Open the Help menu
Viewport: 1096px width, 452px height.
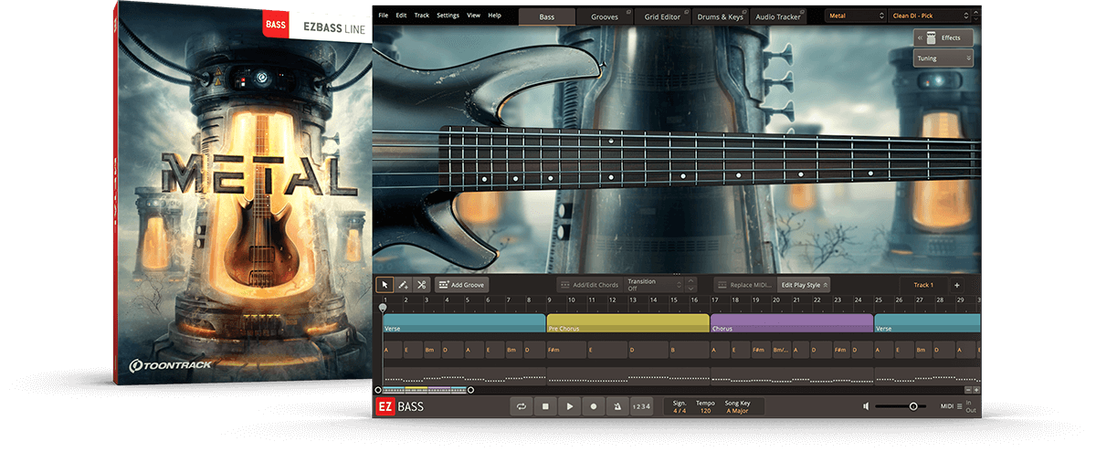point(494,16)
